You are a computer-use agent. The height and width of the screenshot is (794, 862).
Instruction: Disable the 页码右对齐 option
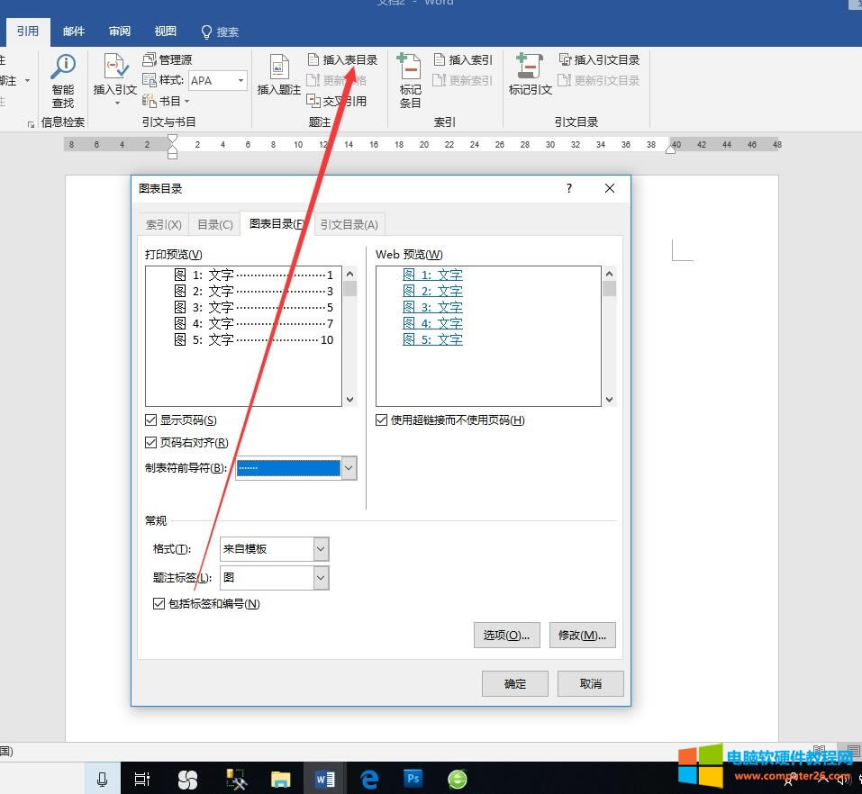point(150,442)
